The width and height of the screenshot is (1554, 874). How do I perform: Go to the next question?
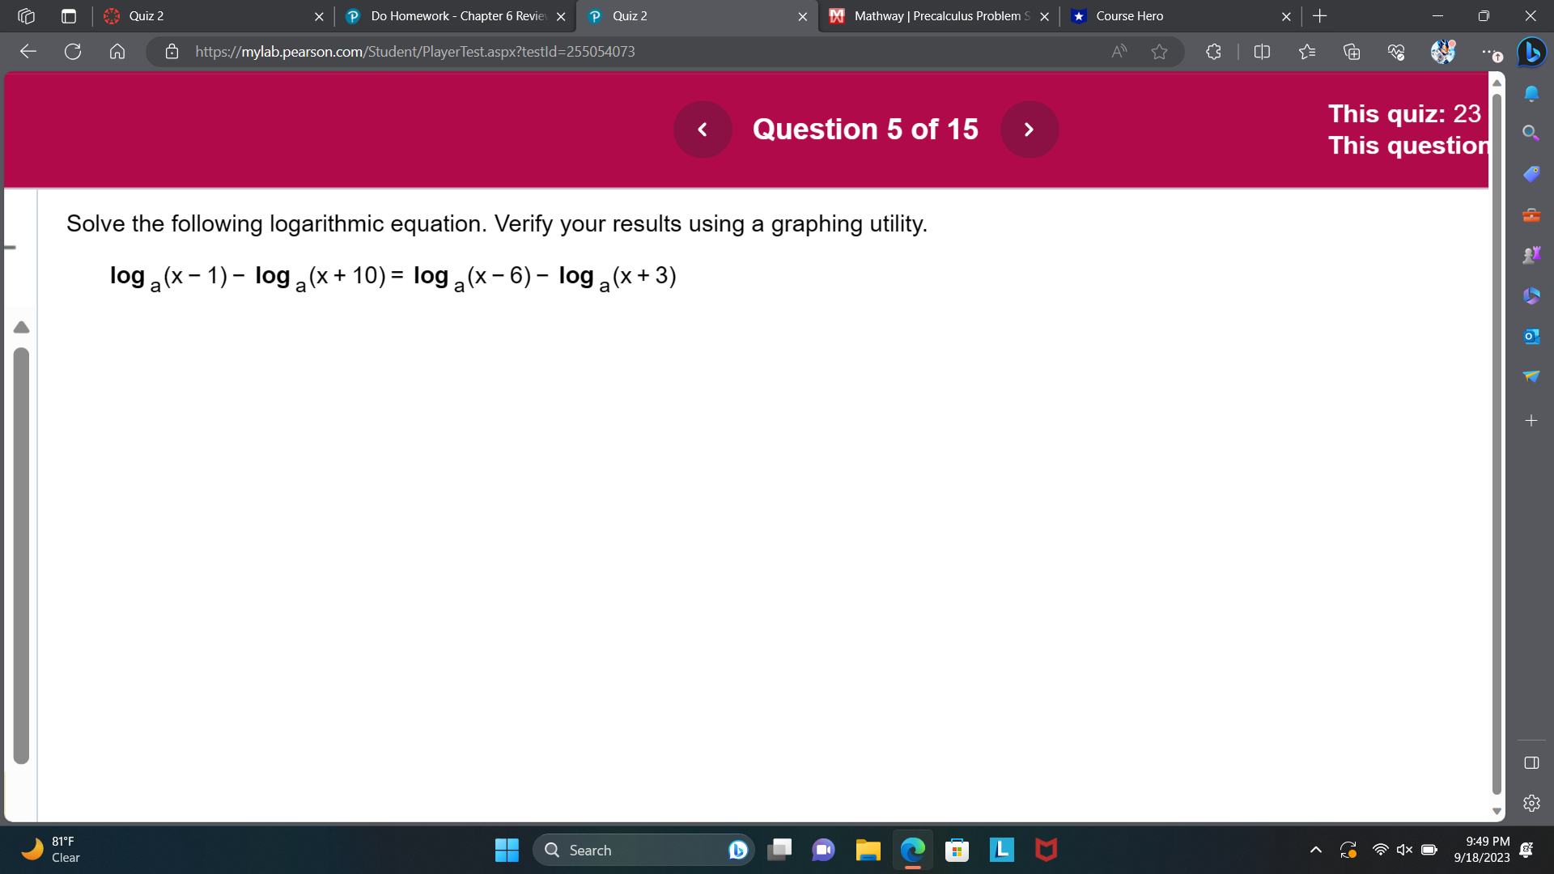click(1029, 129)
